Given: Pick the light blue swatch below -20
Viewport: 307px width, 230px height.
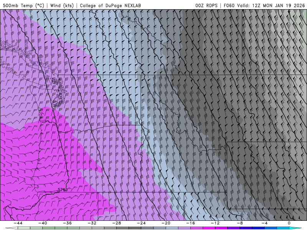Looking at the screenshot, I should (172, 228).
